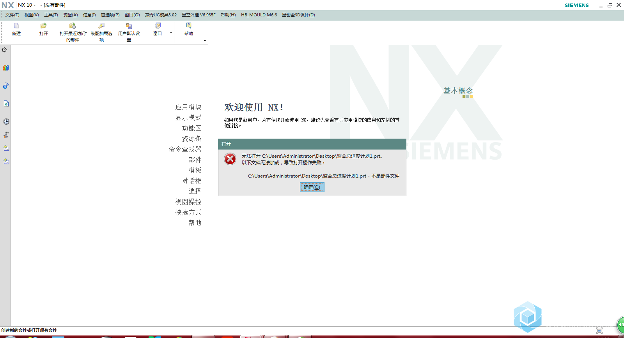Viewport: 624px width, 338px height.
Task: Open the Reuse Library books icon
Action: click(x=6, y=68)
